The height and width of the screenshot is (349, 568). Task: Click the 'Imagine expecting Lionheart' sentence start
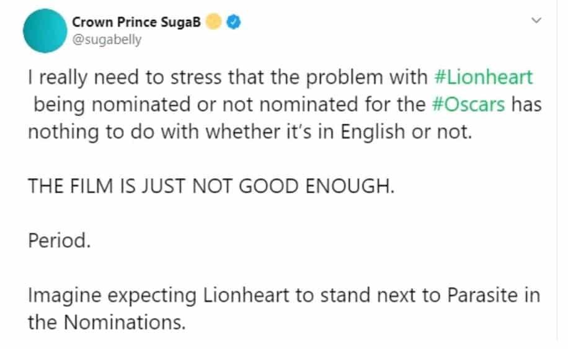click(x=159, y=296)
